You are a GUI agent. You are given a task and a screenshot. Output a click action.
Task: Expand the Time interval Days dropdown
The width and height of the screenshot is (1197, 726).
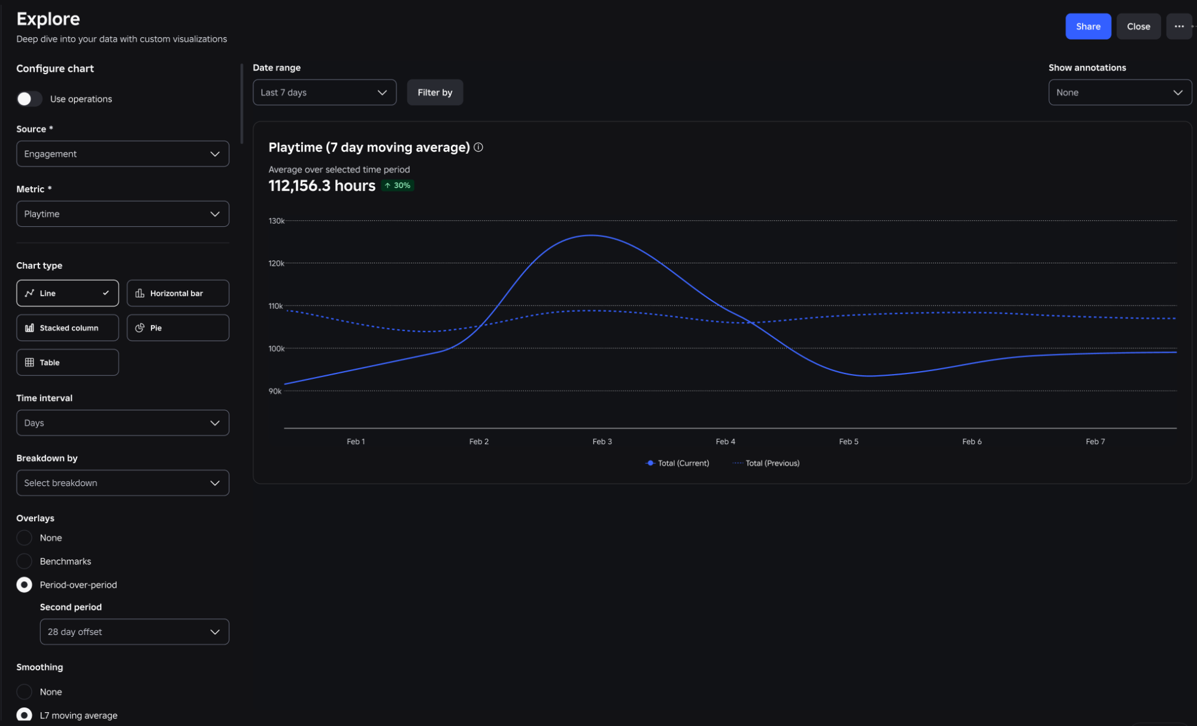(x=123, y=423)
